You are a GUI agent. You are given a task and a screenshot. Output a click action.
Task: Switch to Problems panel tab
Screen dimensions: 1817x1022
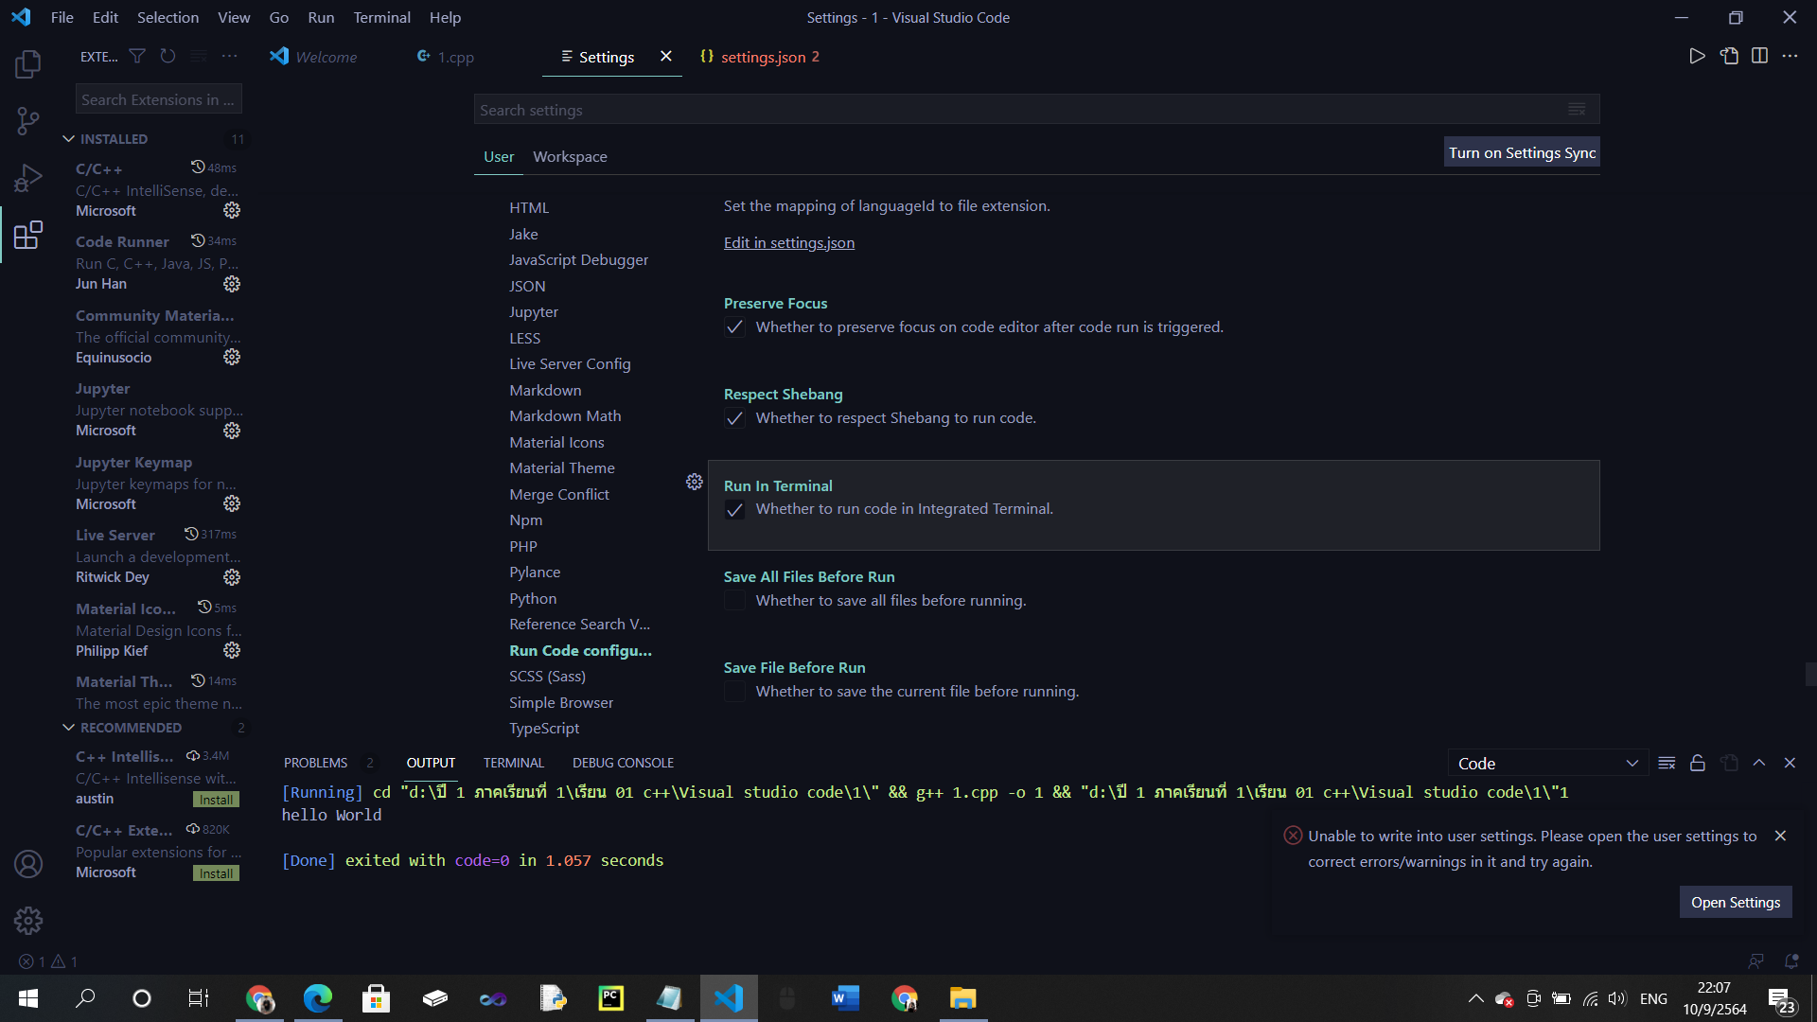click(x=315, y=764)
